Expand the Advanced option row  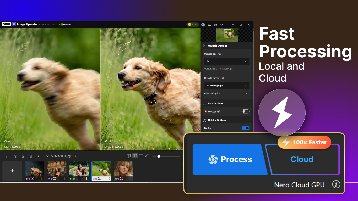click(226, 93)
